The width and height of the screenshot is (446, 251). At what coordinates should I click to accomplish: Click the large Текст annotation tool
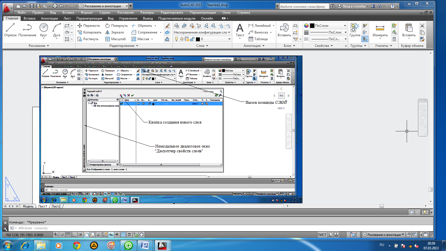(x=240, y=30)
